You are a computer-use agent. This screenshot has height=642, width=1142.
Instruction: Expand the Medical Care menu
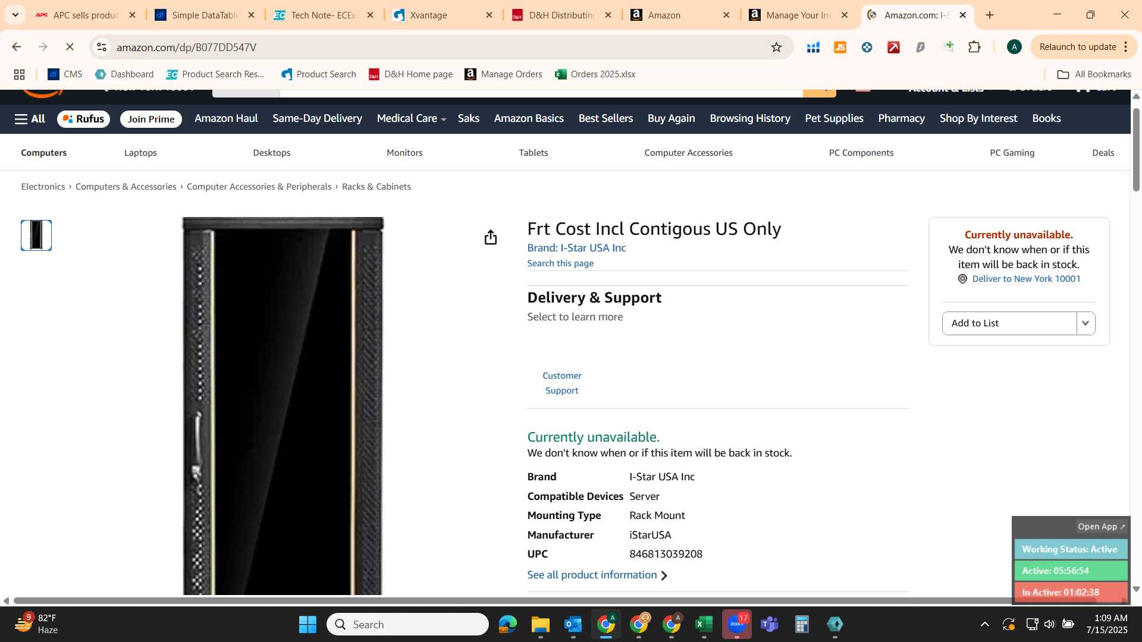[x=411, y=118]
